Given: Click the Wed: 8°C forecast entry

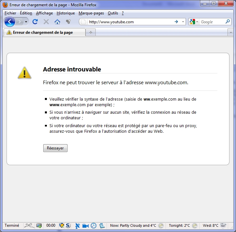Looking at the screenshot, I should (x=210, y=225).
